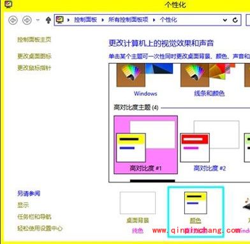Click 高对比度主题 (4) group header

tap(136, 107)
